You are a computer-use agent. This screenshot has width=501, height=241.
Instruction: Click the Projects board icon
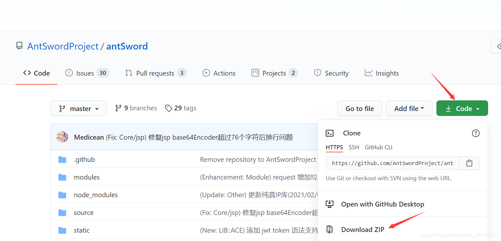255,73
